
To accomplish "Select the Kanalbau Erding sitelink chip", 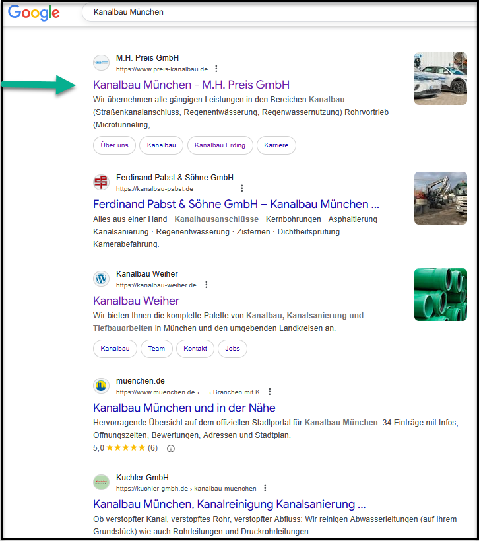I will (x=220, y=145).
